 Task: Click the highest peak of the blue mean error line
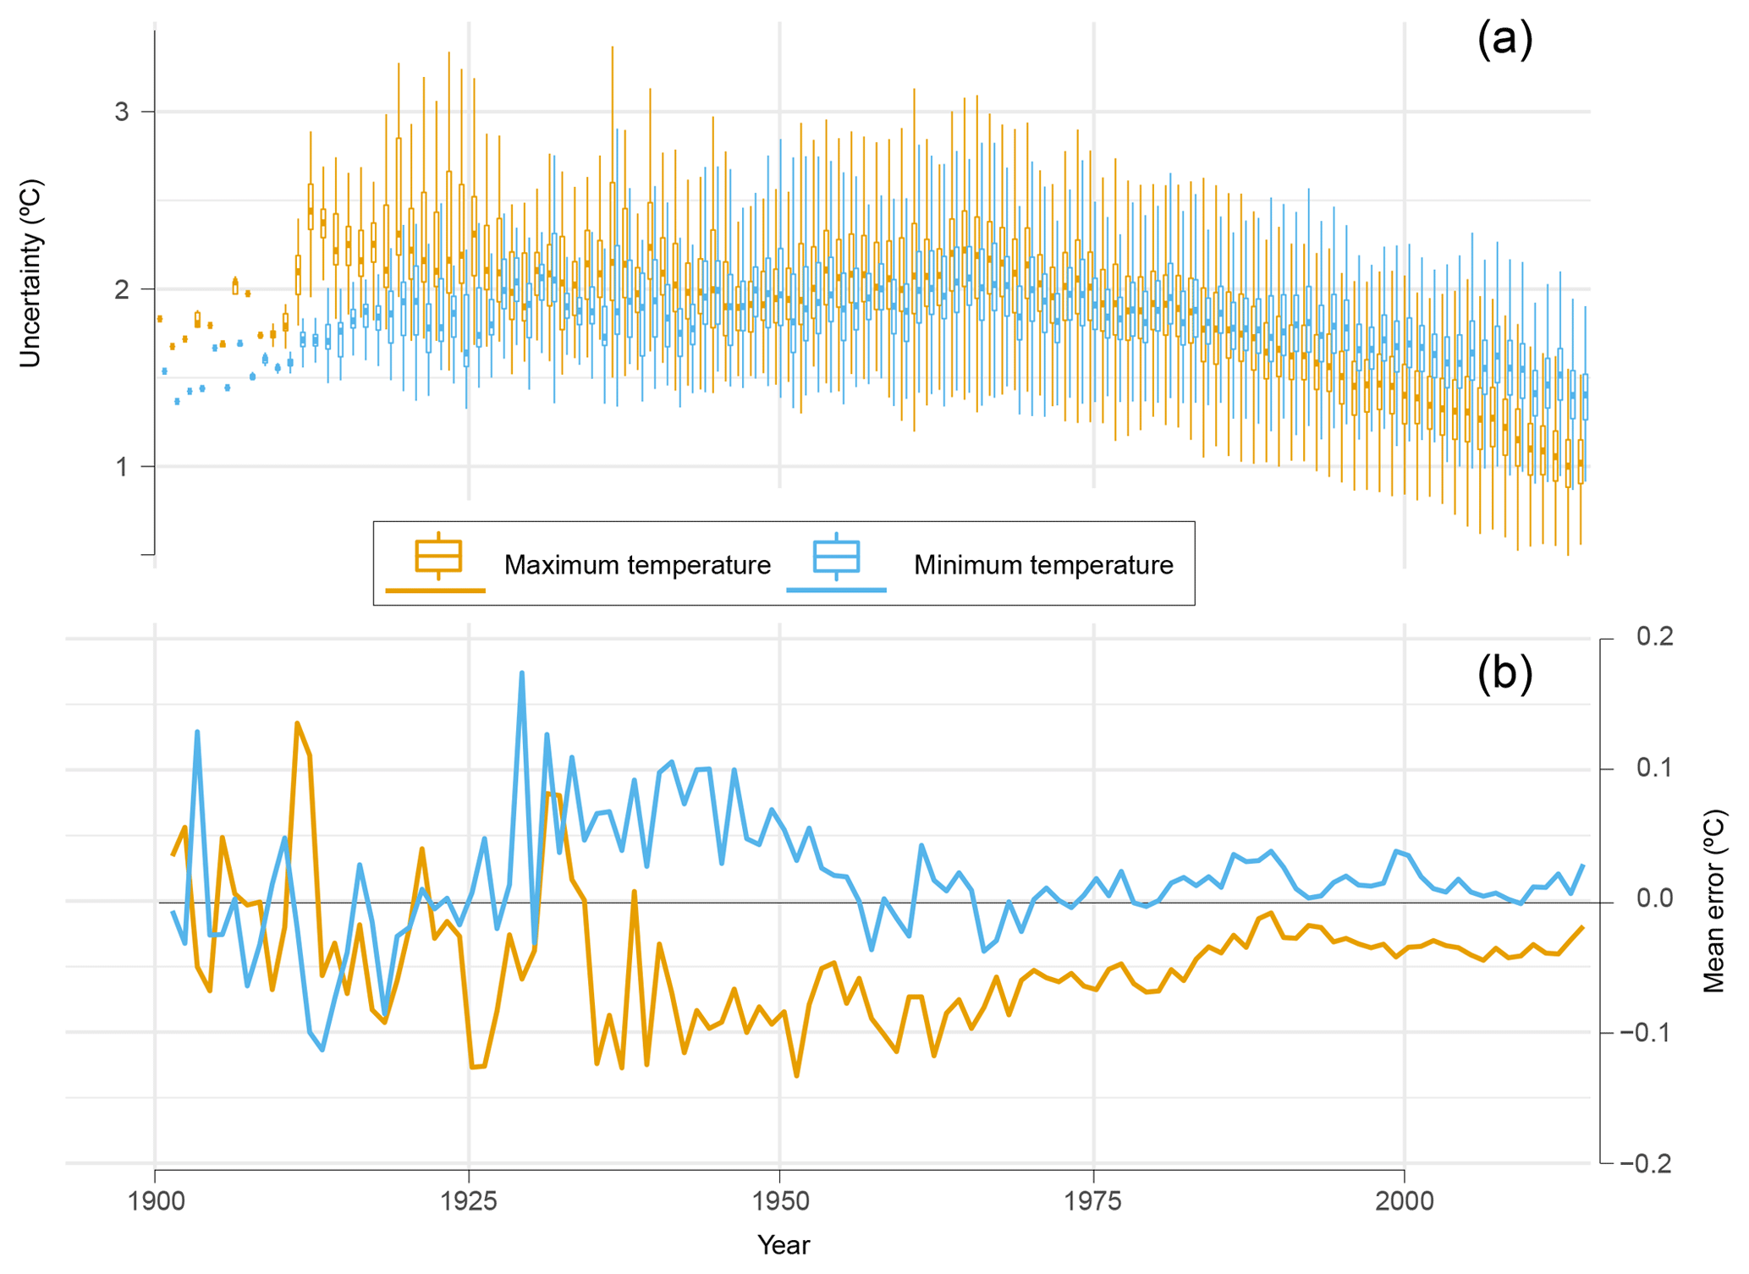pos(522,673)
